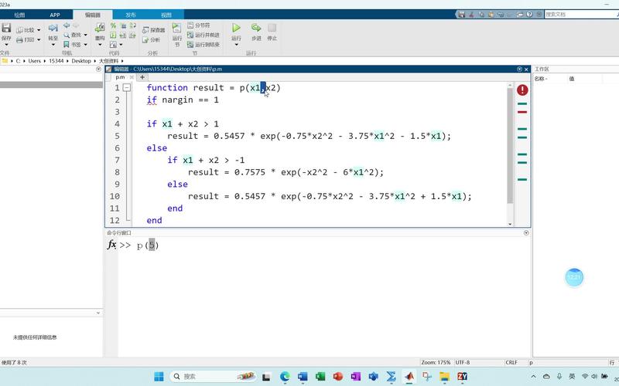Screen dimensions: 619x386
Task: Open the Profiler (探查器) tool
Action: point(153,30)
